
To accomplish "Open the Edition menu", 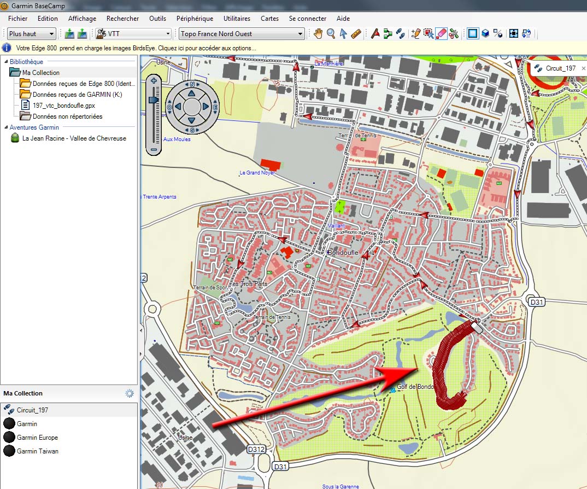I will pyautogui.click(x=48, y=19).
